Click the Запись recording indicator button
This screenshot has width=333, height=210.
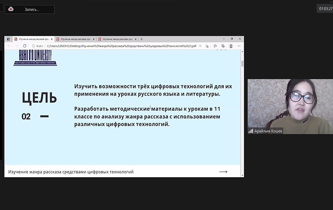click(x=30, y=9)
